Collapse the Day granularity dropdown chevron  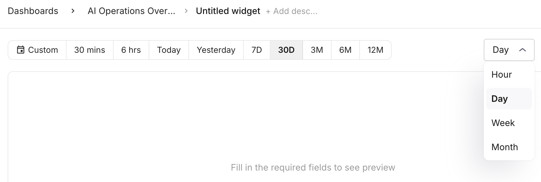point(522,50)
